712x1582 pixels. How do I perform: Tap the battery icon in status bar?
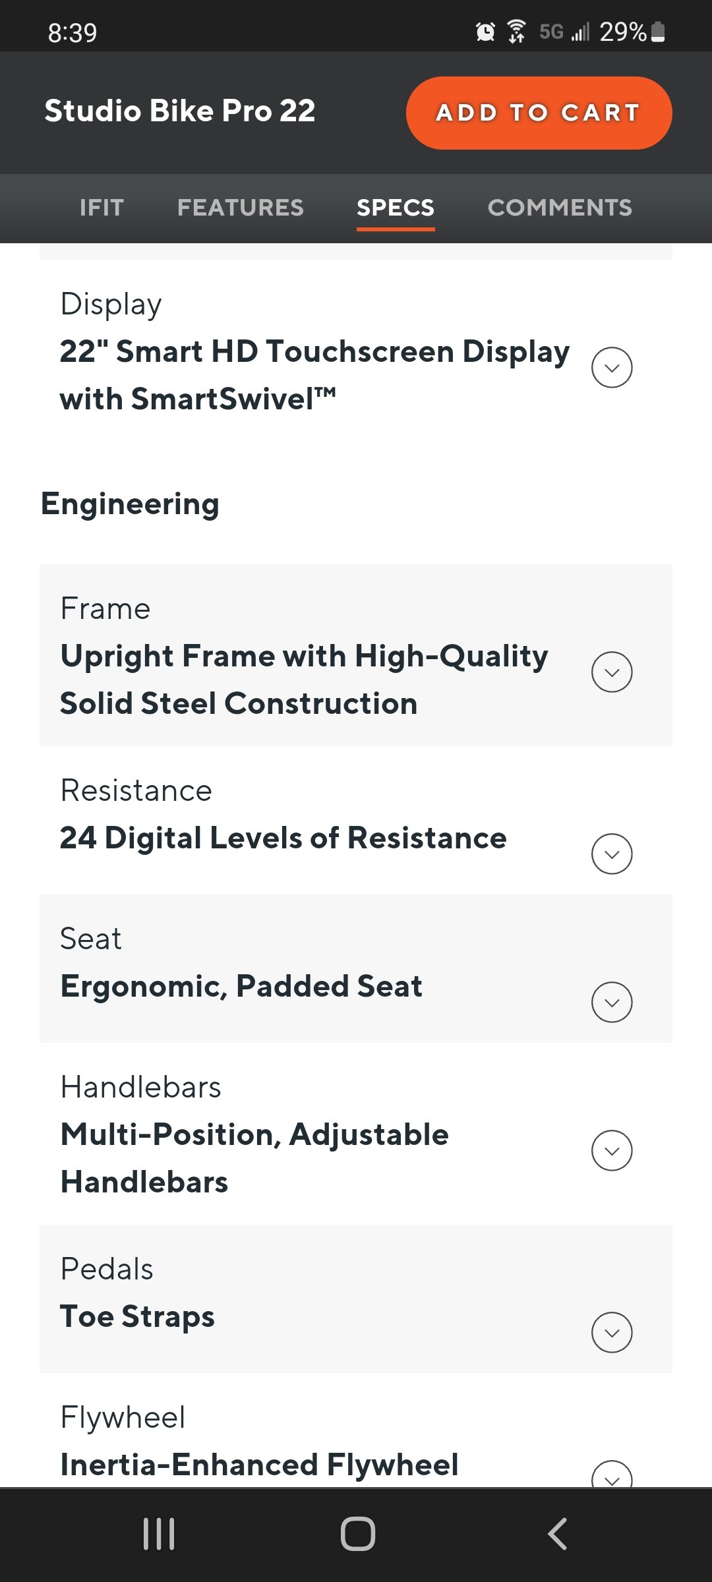658,32
